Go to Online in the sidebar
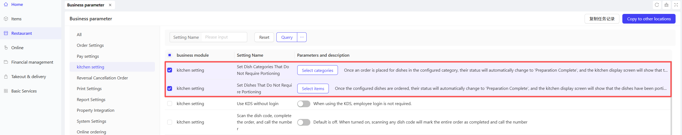 click(x=17, y=48)
